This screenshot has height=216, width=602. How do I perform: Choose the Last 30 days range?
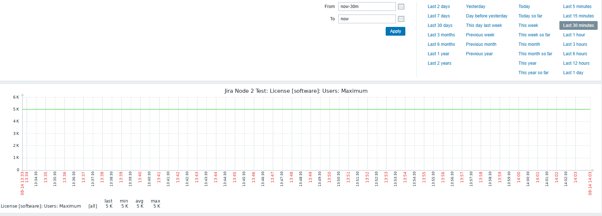tap(440, 25)
